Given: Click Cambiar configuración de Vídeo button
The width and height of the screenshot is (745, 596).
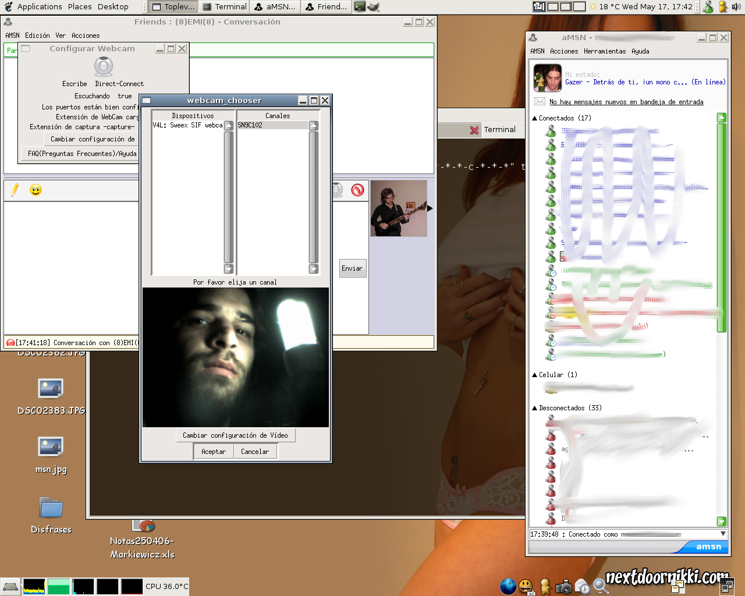Looking at the screenshot, I should pyautogui.click(x=235, y=435).
